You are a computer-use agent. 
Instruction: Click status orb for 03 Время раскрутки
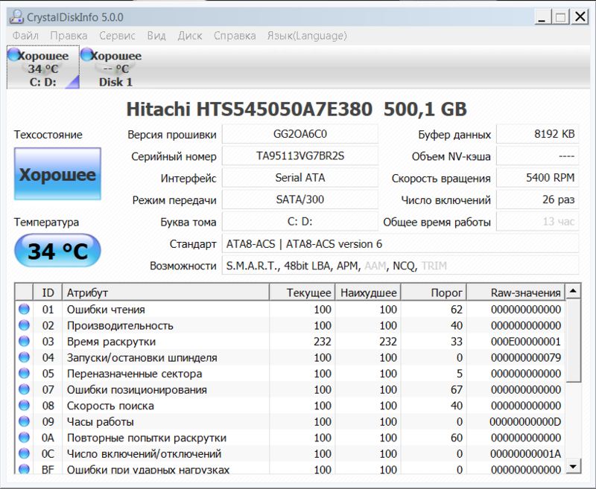[x=24, y=341]
